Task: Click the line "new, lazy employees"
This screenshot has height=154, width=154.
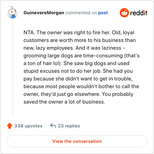Action: (74, 48)
